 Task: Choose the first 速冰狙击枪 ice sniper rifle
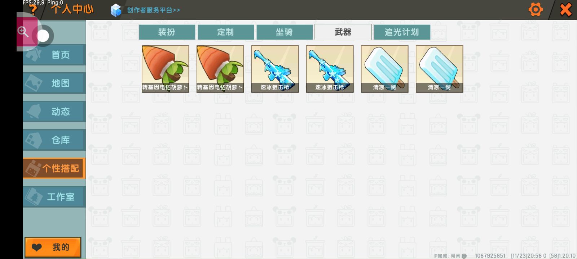coord(275,69)
